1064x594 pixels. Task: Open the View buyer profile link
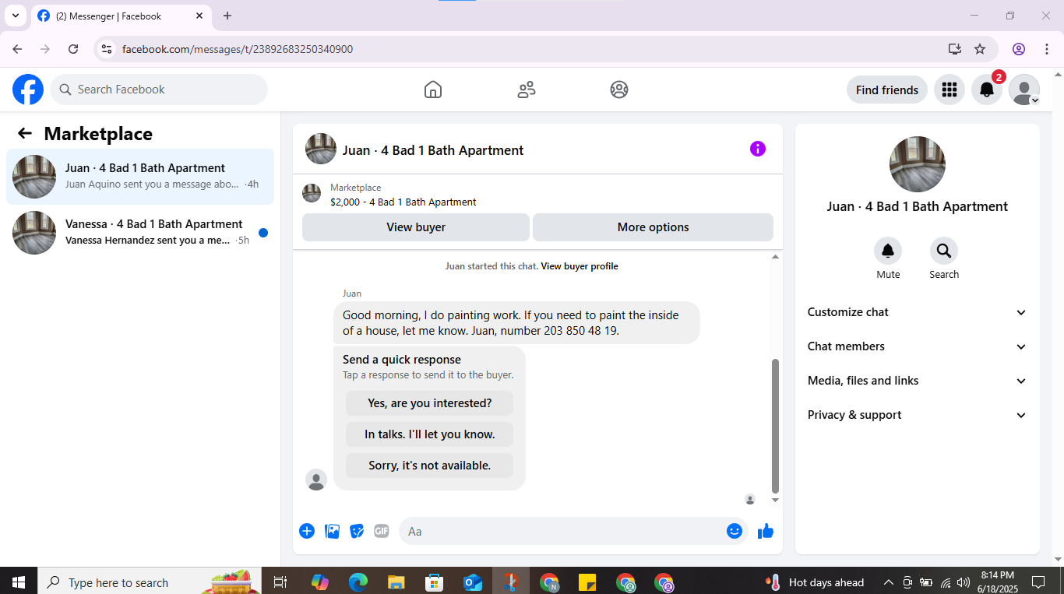(x=580, y=266)
